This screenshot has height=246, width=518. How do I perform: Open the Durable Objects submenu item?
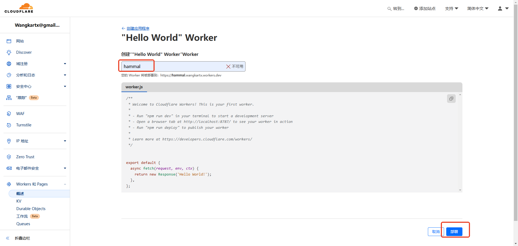[x=31, y=209]
